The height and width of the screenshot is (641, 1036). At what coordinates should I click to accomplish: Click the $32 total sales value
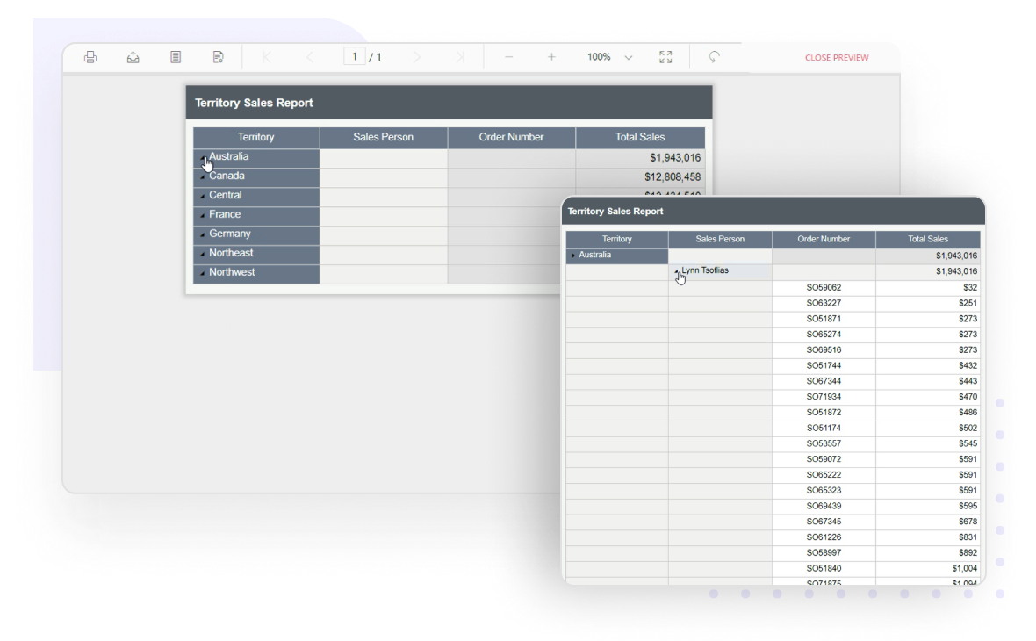click(970, 287)
